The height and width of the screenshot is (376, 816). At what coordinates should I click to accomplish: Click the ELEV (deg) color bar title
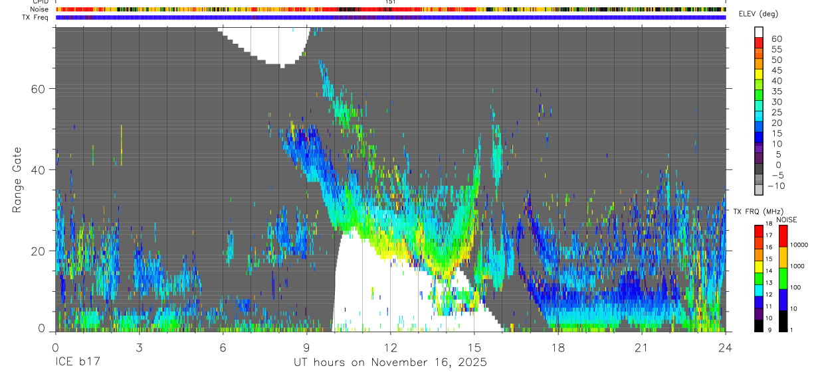point(759,15)
